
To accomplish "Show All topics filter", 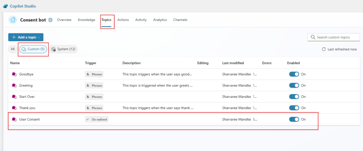I will (13, 49).
